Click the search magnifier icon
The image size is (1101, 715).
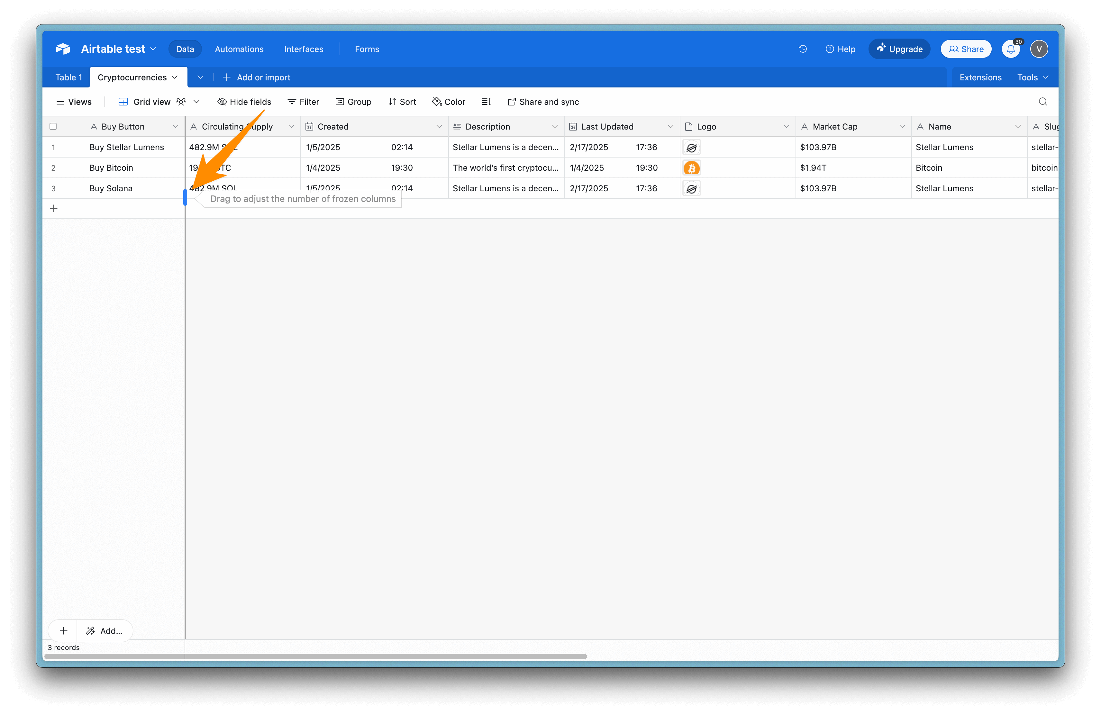click(1043, 102)
